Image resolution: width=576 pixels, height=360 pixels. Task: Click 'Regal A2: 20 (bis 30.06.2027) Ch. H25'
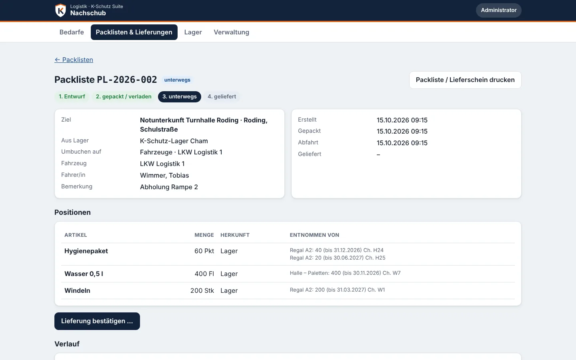point(338,258)
